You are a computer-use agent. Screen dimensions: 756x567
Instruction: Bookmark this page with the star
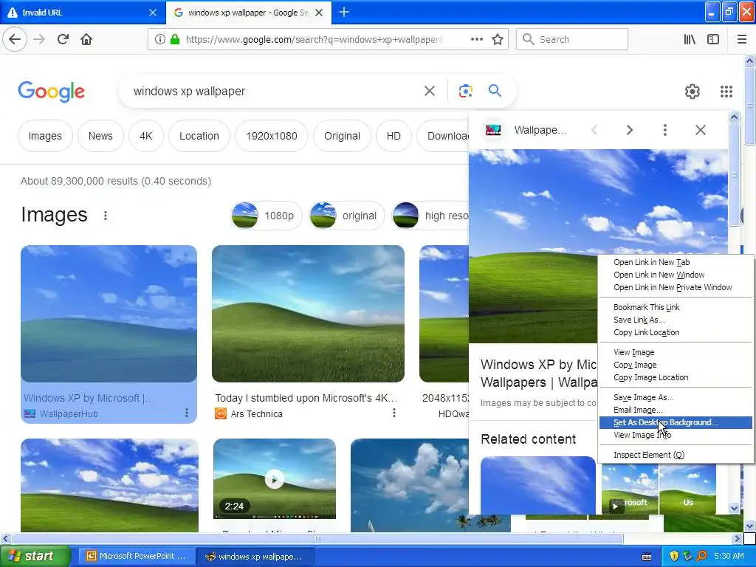pos(498,39)
